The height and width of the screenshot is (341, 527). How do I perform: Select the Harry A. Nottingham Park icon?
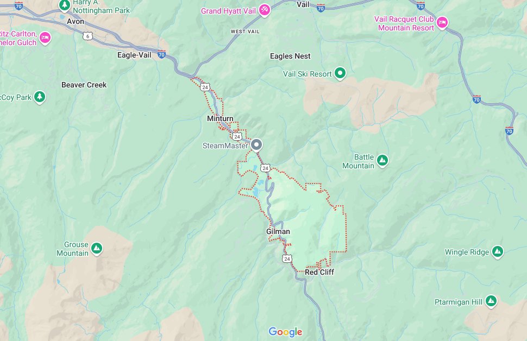coord(64,5)
